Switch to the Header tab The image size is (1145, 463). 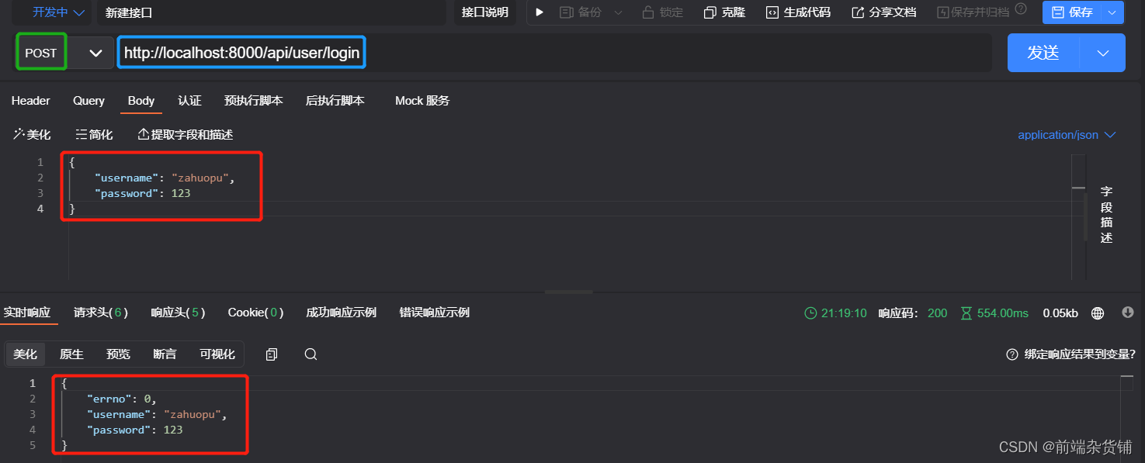[x=30, y=101]
